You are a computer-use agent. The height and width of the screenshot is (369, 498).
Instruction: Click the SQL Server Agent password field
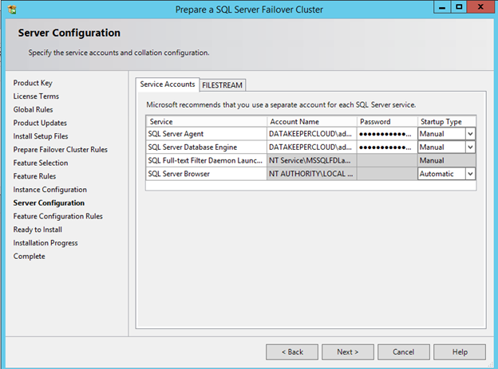pos(386,134)
